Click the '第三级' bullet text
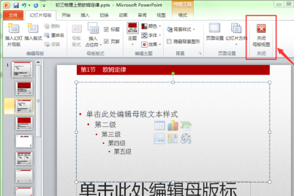The height and width of the screenshot is (196, 294). point(111,134)
